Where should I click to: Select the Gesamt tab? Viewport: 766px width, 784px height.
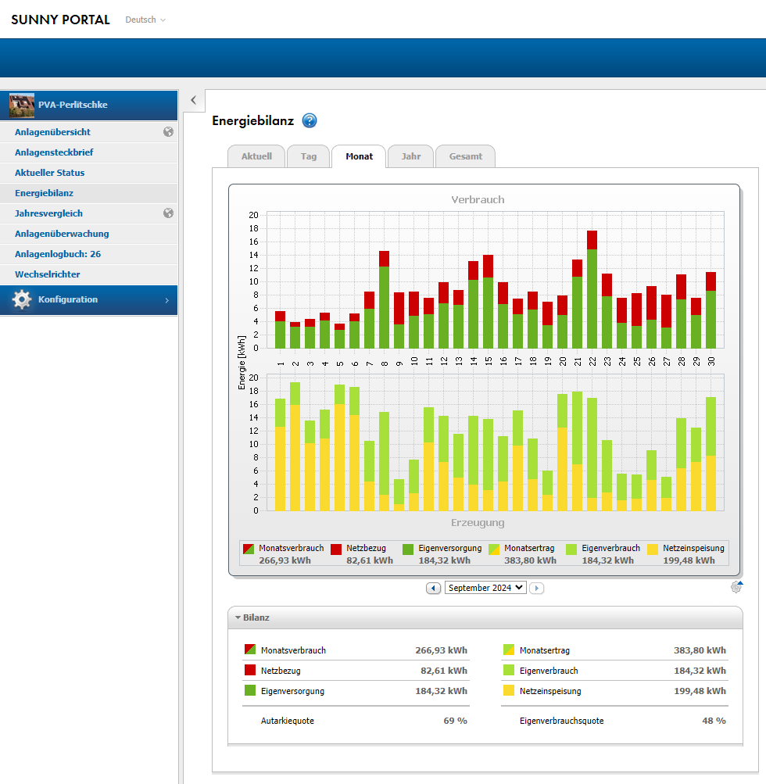(465, 156)
